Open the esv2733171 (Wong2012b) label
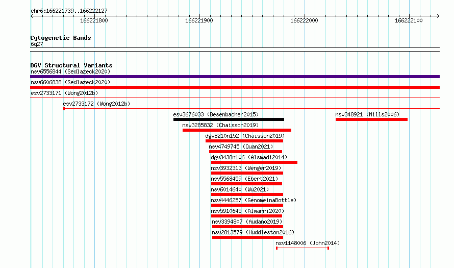Screen dimensions: 454x268 click(64, 93)
